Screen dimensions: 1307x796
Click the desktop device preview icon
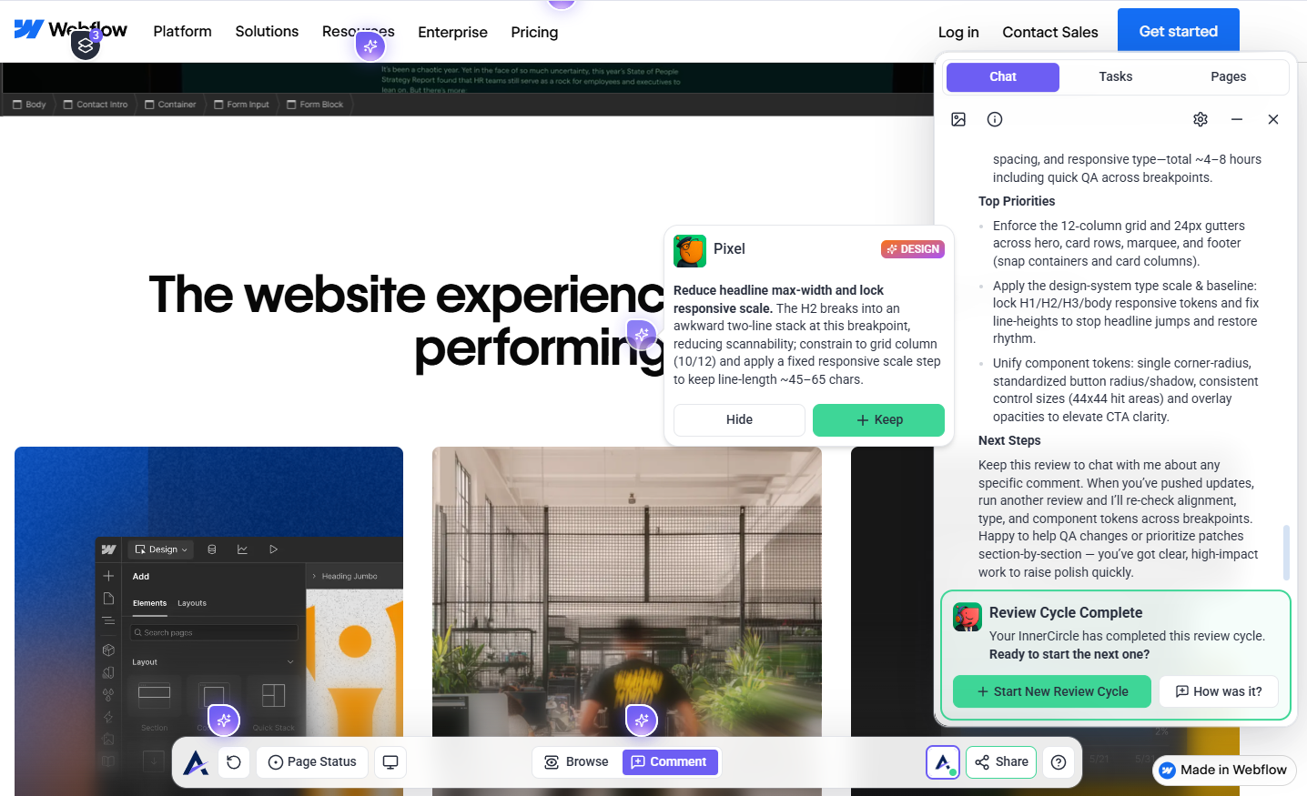click(x=390, y=762)
